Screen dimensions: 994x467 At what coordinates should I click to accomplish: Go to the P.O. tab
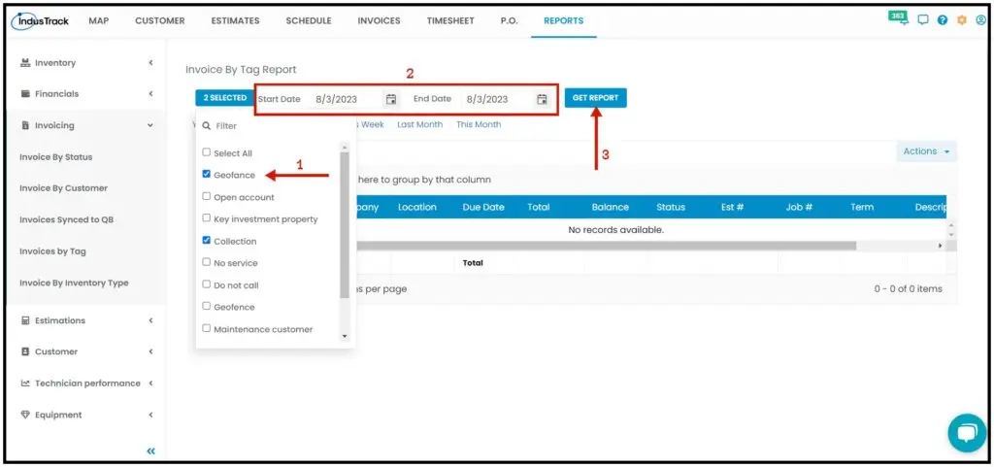click(x=509, y=21)
